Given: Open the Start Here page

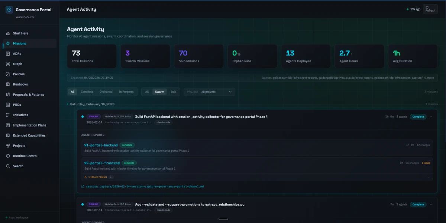Looking at the screenshot, I should click(x=30, y=33).
